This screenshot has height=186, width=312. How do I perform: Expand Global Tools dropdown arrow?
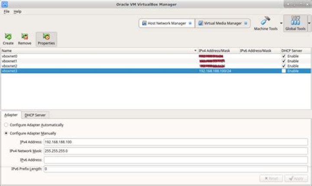(x=309, y=23)
